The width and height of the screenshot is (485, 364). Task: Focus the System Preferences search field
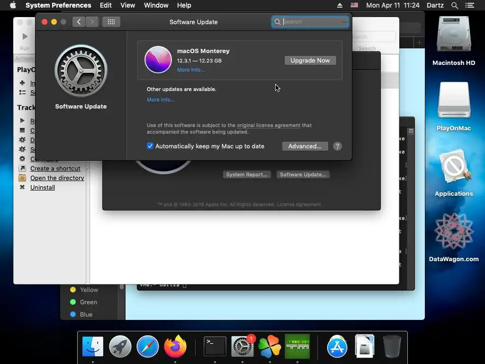pyautogui.click(x=310, y=22)
